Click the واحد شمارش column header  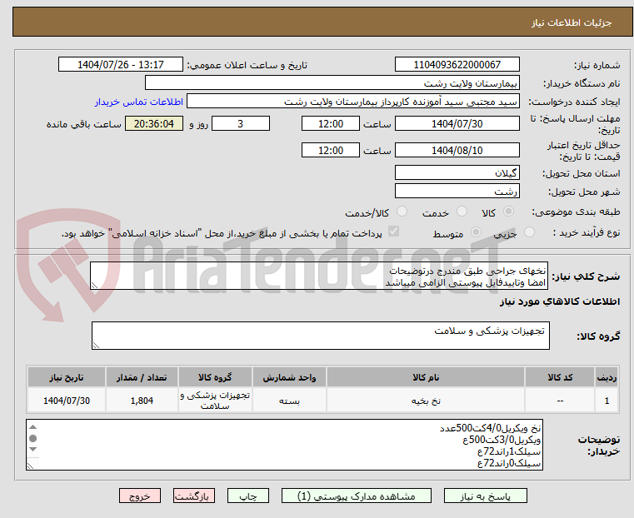(289, 377)
